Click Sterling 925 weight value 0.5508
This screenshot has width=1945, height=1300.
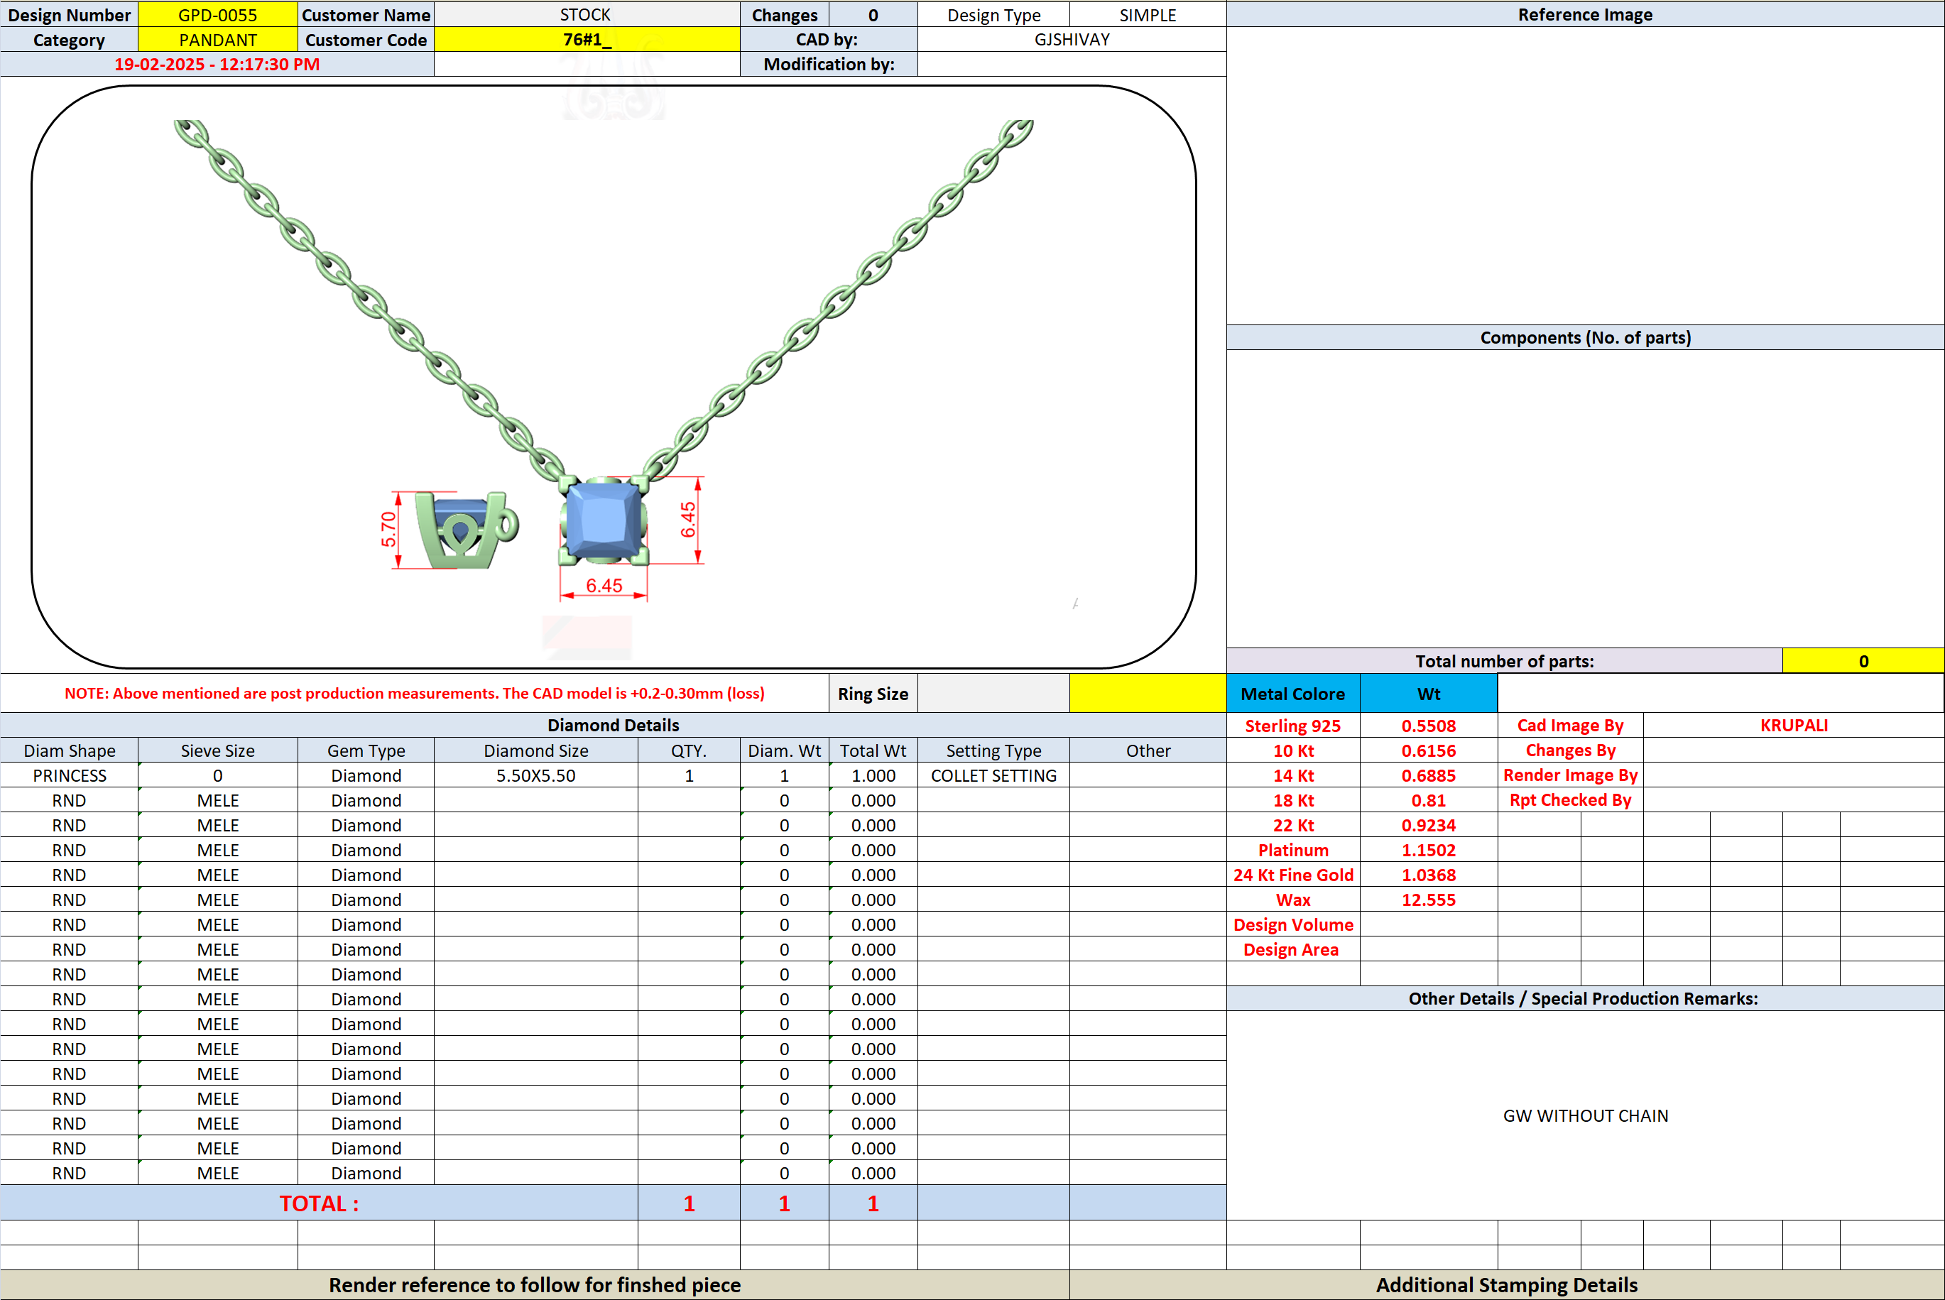click(1429, 726)
